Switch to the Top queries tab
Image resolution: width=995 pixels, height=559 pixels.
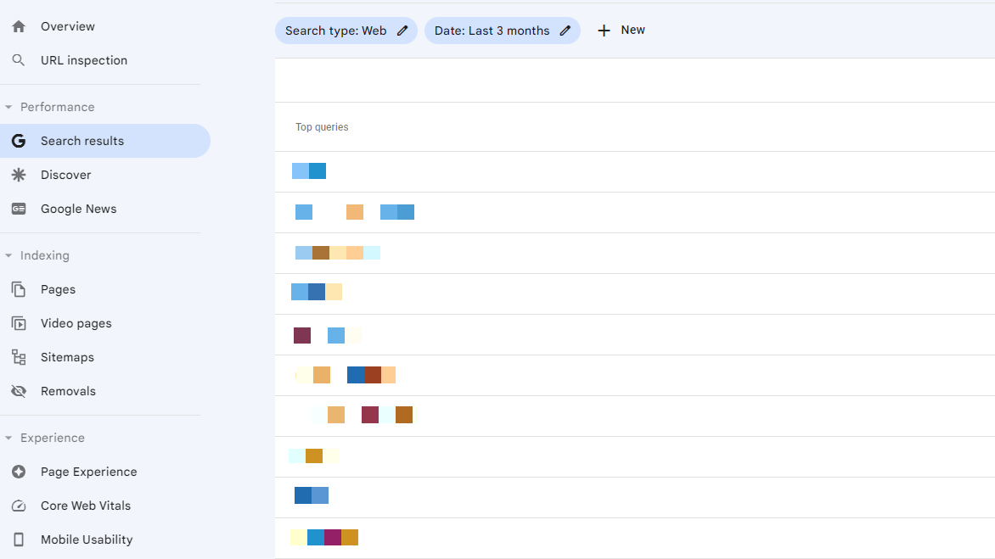pos(322,126)
